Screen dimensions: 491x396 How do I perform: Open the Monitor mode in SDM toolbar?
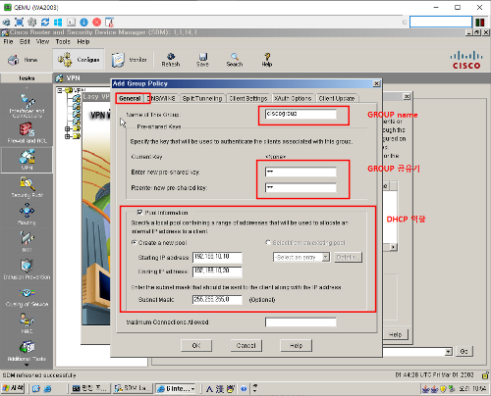(x=129, y=60)
